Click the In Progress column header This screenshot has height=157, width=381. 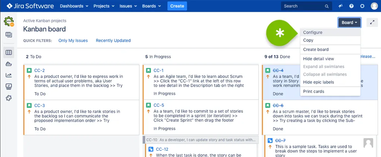(158, 57)
